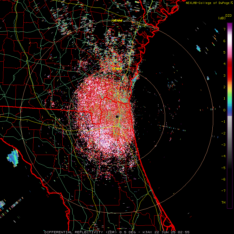The width and height of the screenshot is (234, 234).
Task: Click the color scale value 3
Action: pos(224,75)
